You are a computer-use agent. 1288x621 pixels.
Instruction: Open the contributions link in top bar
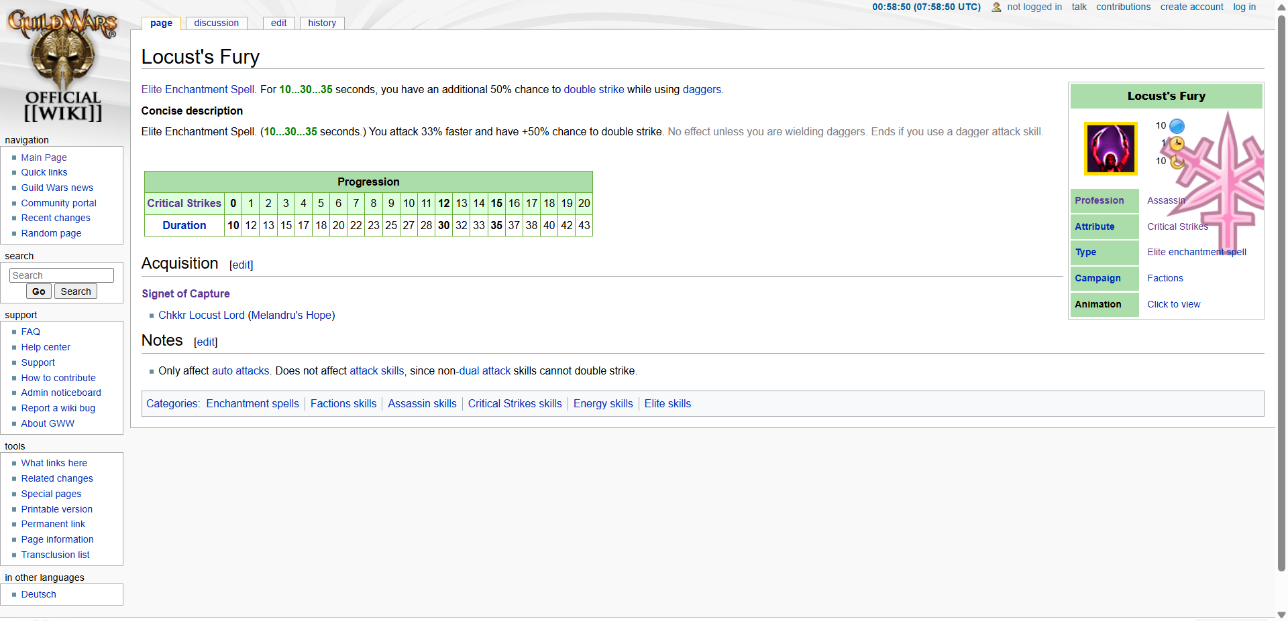(1123, 7)
